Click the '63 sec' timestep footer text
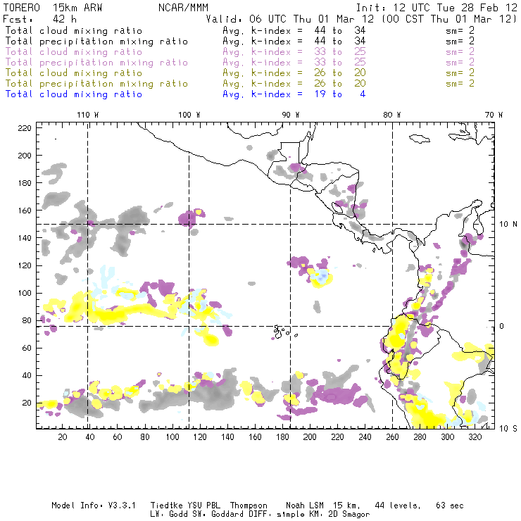The width and height of the screenshot is (521, 521). [450, 506]
